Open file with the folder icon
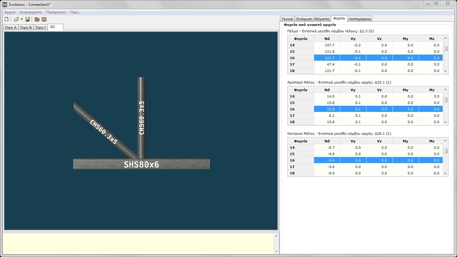 (x=16, y=19)
